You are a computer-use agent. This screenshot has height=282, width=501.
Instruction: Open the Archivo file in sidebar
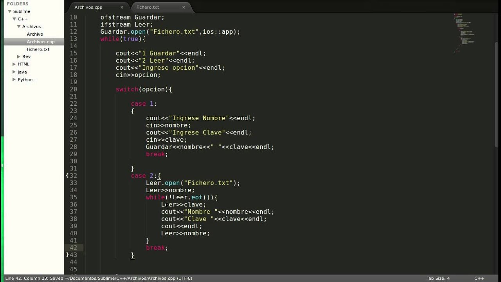coord(35,34)
